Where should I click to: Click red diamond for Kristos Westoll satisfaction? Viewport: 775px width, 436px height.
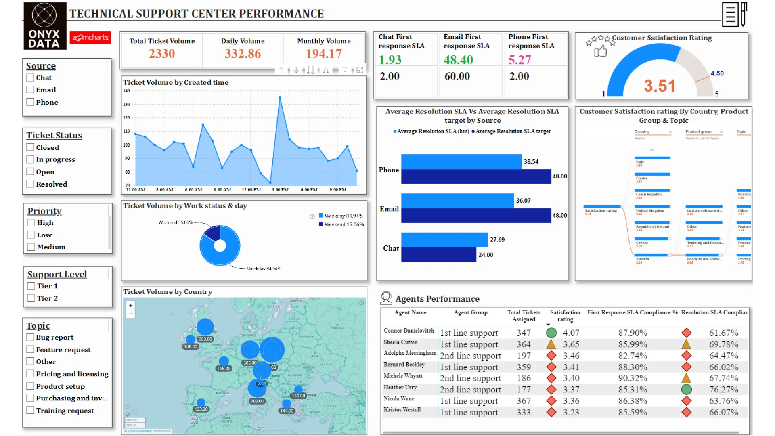551,412
